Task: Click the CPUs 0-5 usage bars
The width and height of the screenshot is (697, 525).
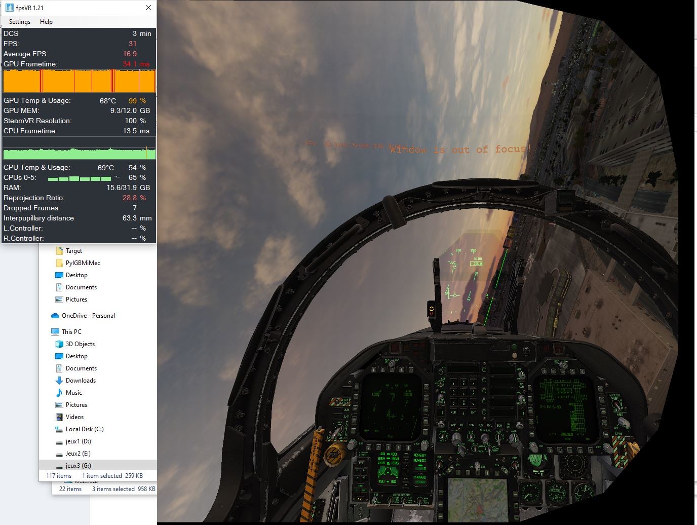Action: pyautogui.click(x=79, y=178)
